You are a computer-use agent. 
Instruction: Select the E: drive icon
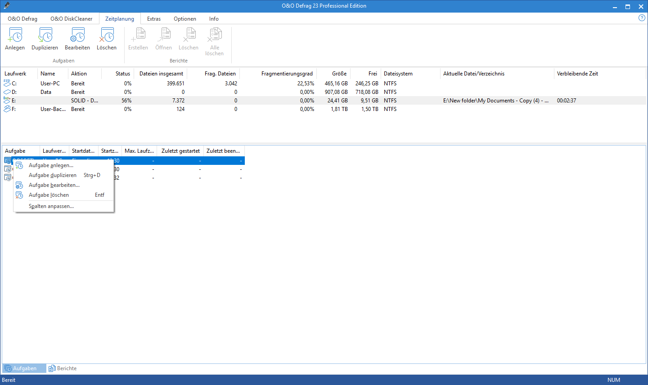[x=7, y=100]
